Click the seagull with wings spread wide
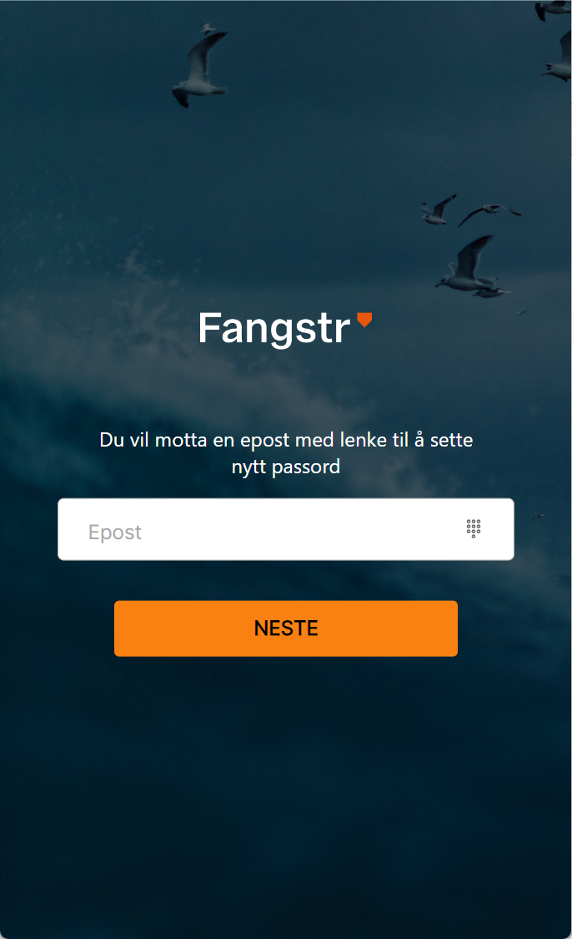572x939 pixels. (x=489, y=214)
